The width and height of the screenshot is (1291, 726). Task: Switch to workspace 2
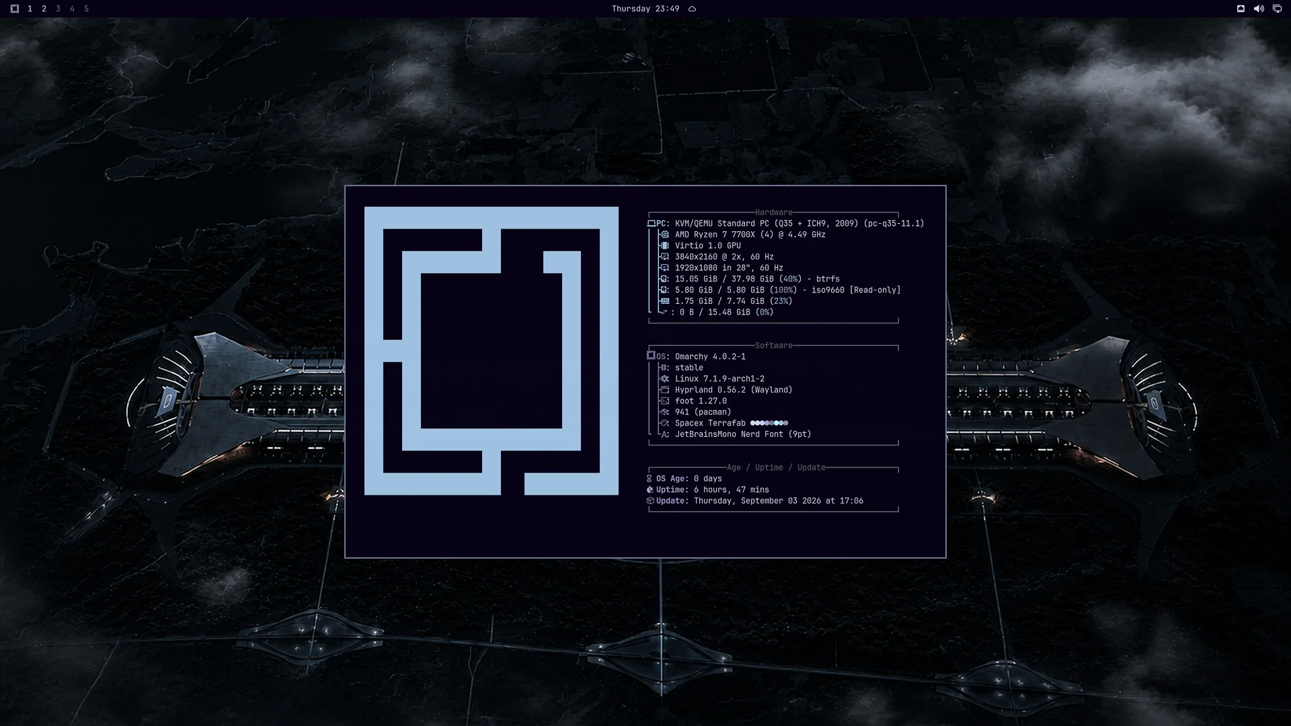click(44, 9)
